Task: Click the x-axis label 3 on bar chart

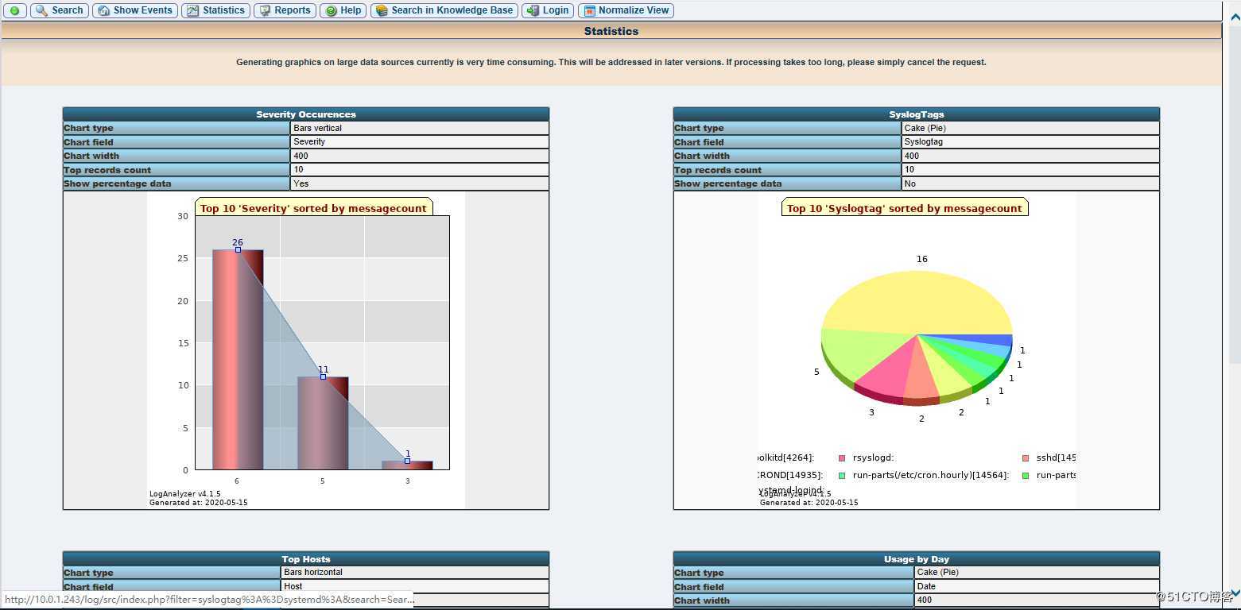Action: click(x=408, y=481)
